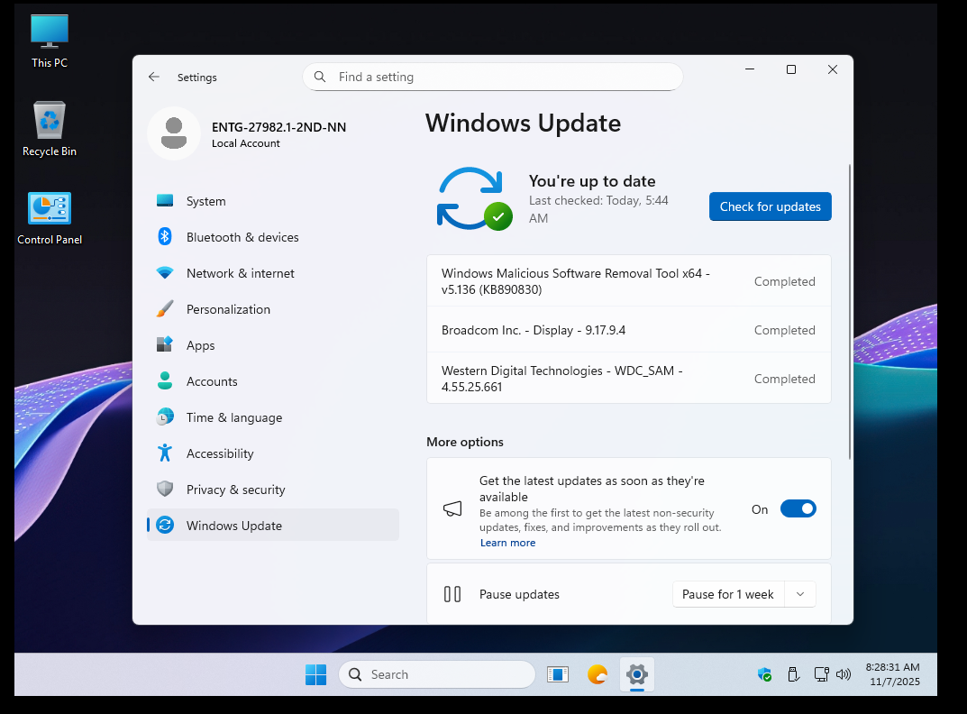Click the Windows Update sync icon in sidebar
Image resolution: width=967 pixels, height=714 pixels.
165,525
